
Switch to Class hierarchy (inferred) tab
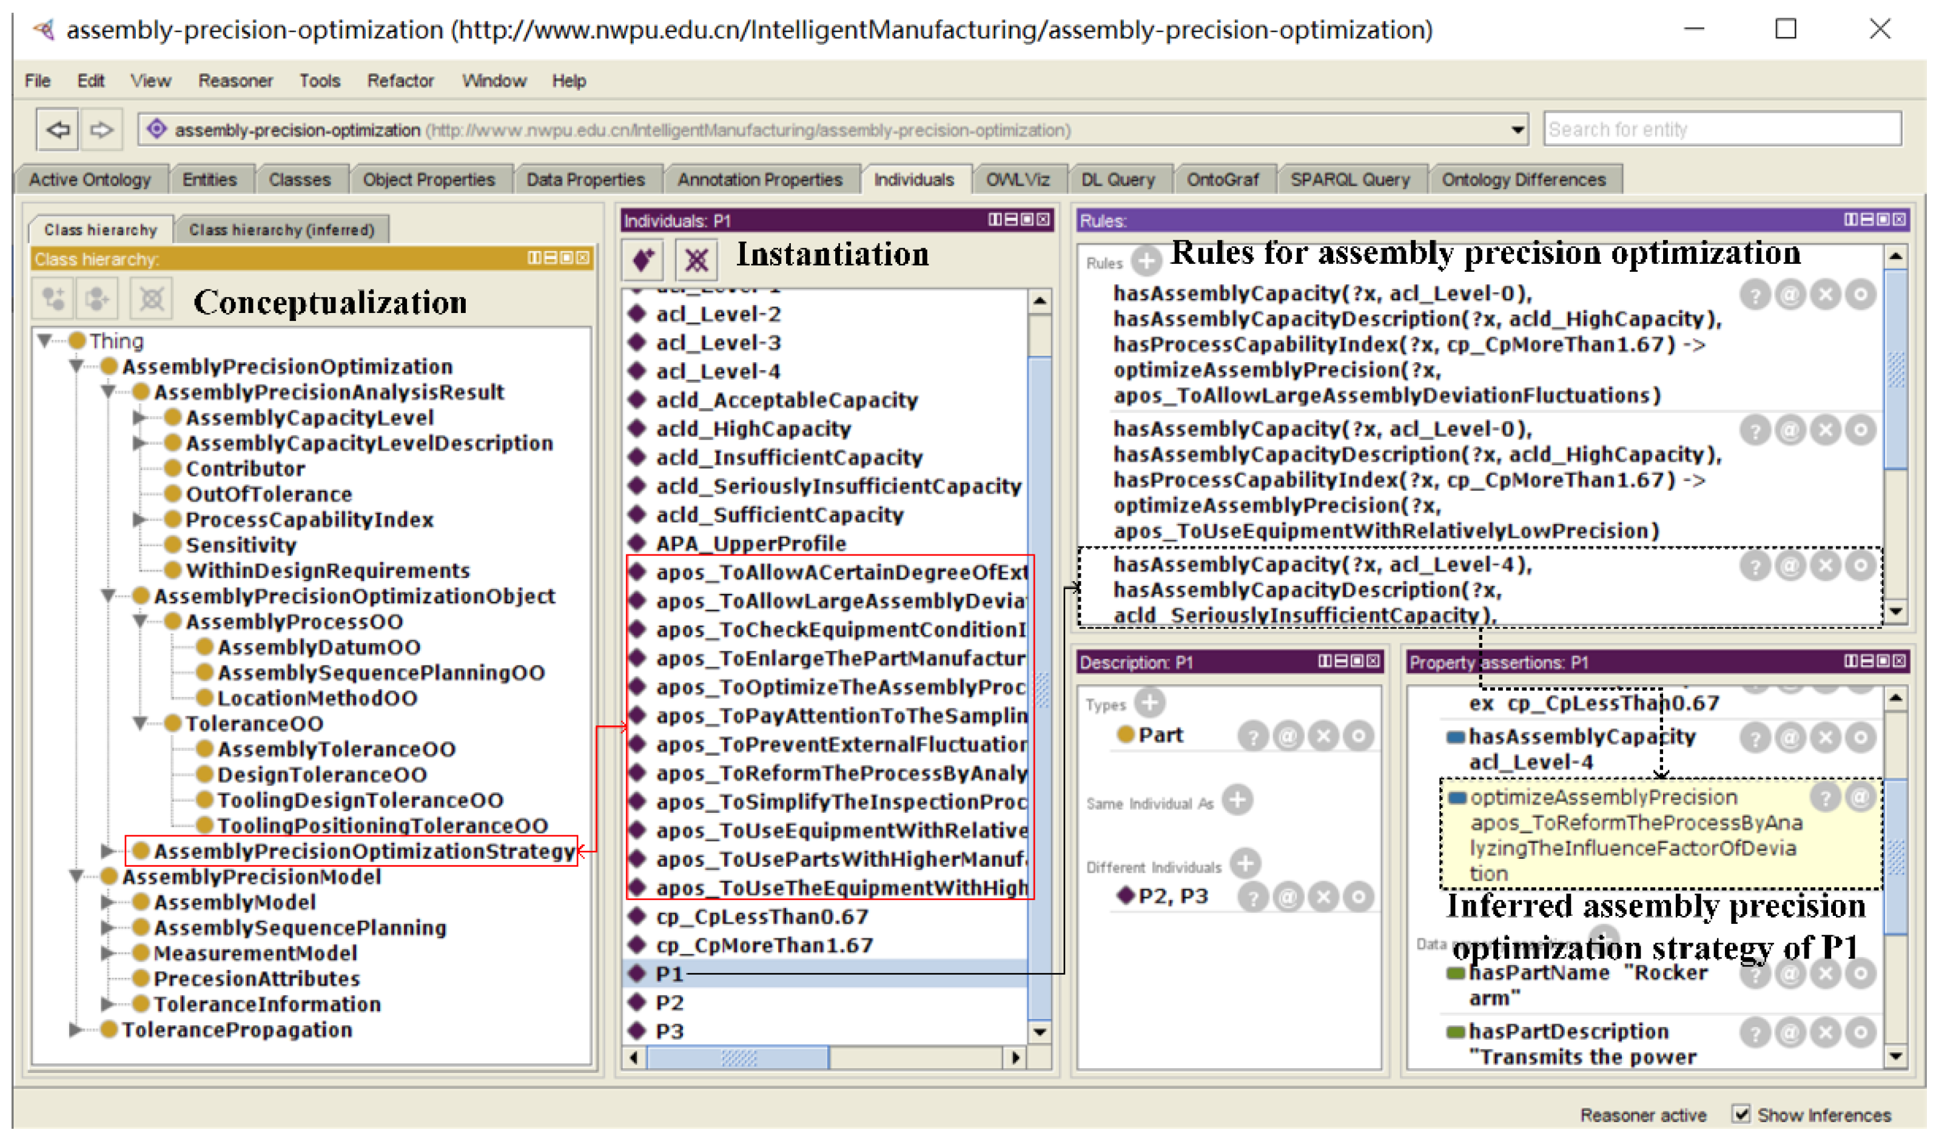(281, 230)
